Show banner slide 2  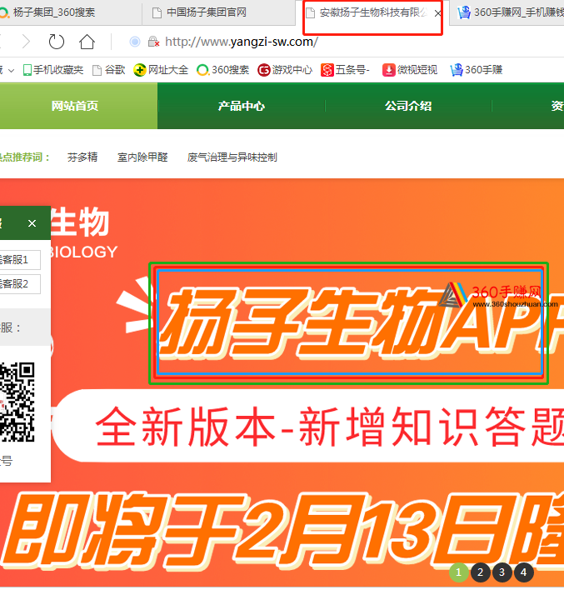tap(480, 572)
